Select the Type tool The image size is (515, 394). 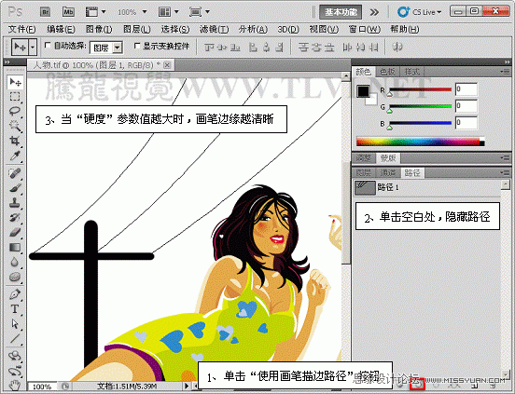(x=15, y=309)
